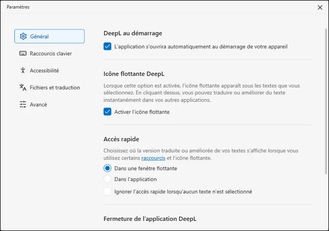The width and height of the screenshot is (329, 231).
Task: Enable Ignorer l'accès rapide checkbox
Action: (x=107, y=191)
